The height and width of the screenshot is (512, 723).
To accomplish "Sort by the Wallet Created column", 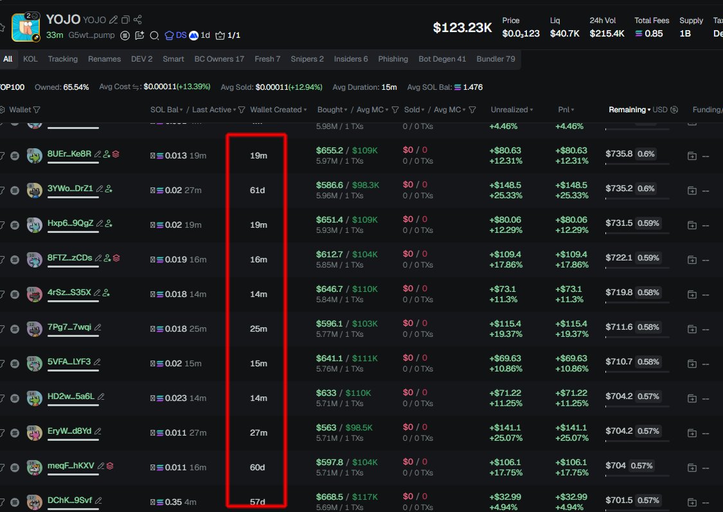I will click(278, 110).
